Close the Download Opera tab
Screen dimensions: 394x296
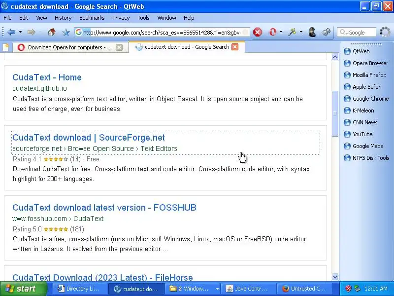[119, 47]
